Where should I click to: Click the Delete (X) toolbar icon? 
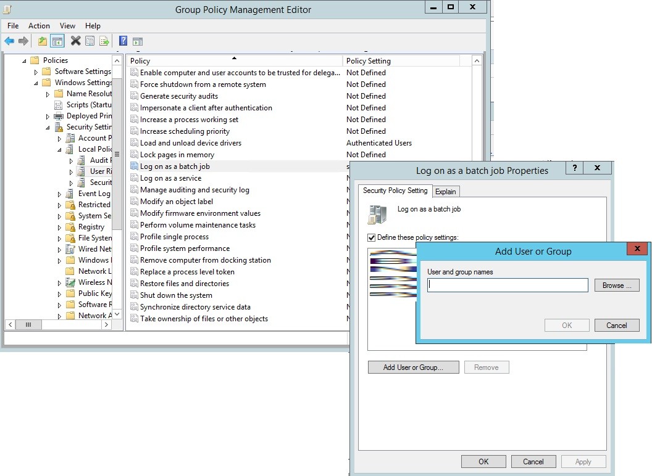click(x=75, y=41)
